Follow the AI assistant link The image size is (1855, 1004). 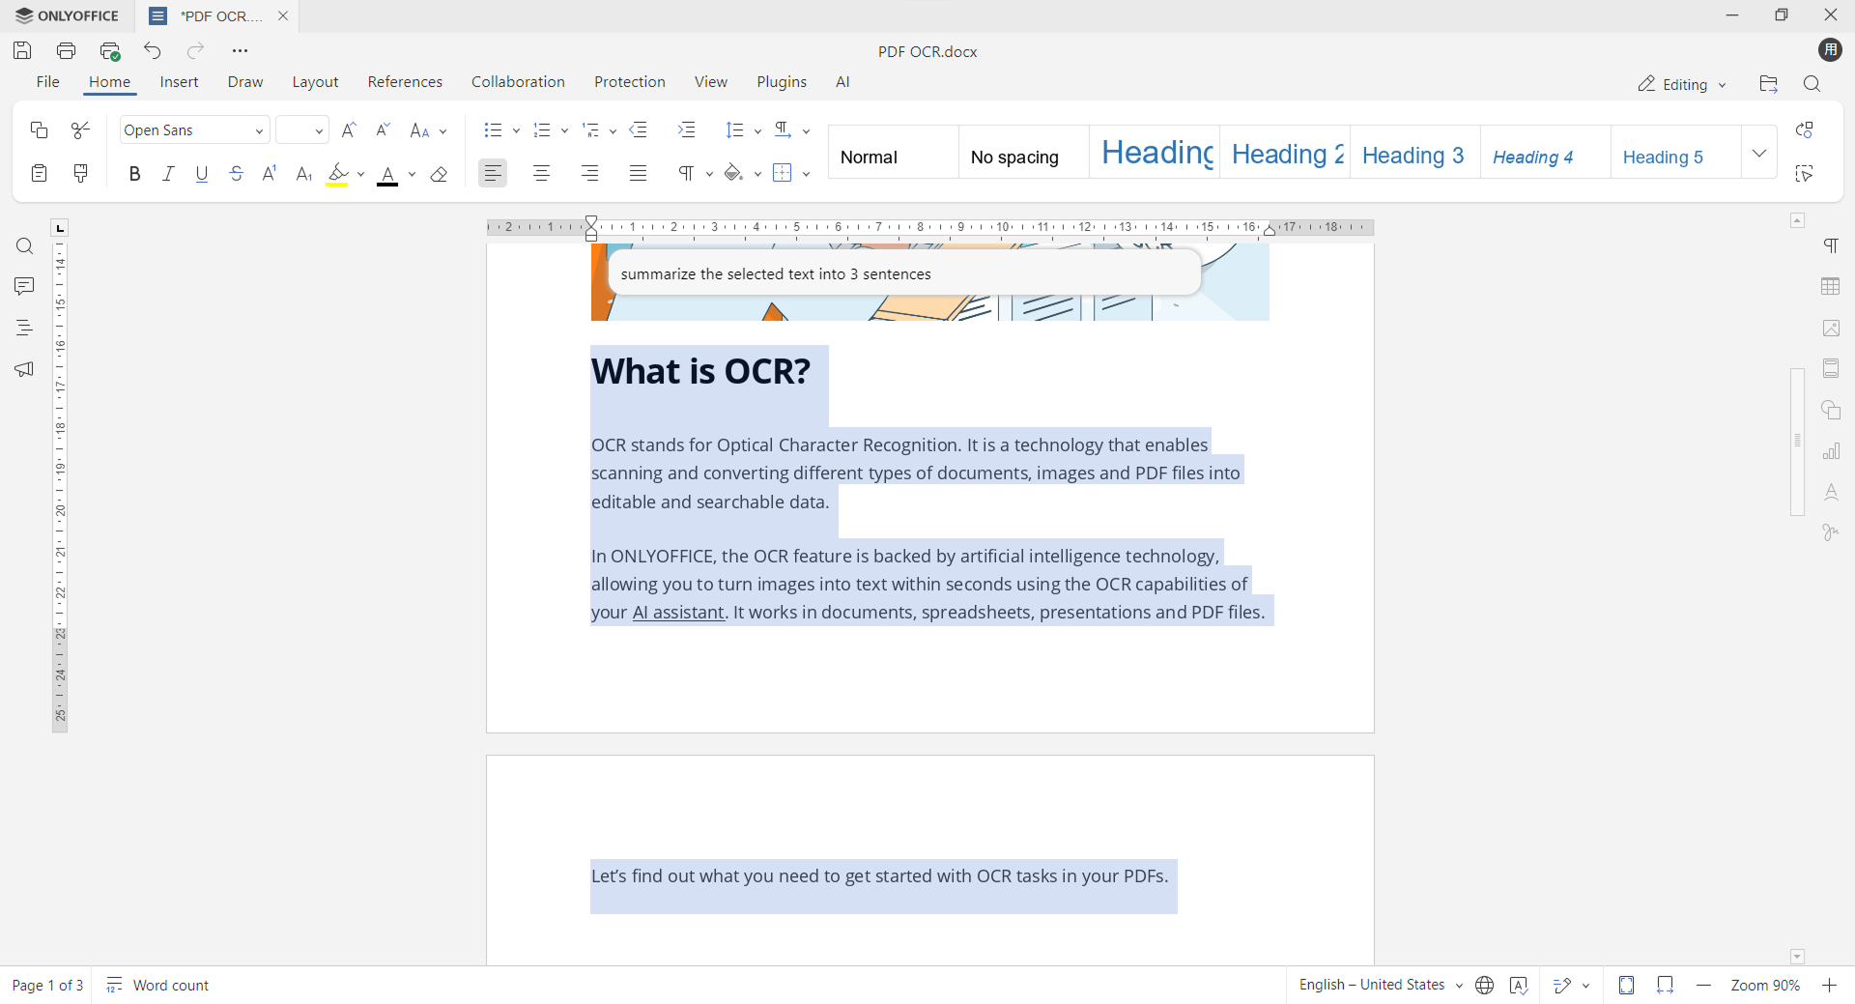coord(678,613)
